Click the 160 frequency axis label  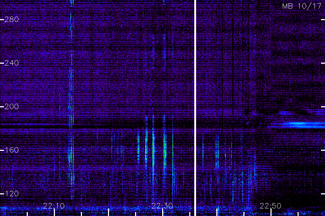coord(12,150)
